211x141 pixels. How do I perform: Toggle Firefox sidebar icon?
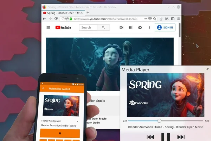173,19
